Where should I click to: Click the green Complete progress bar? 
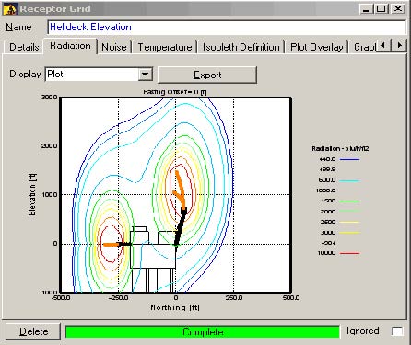[203, 332]
